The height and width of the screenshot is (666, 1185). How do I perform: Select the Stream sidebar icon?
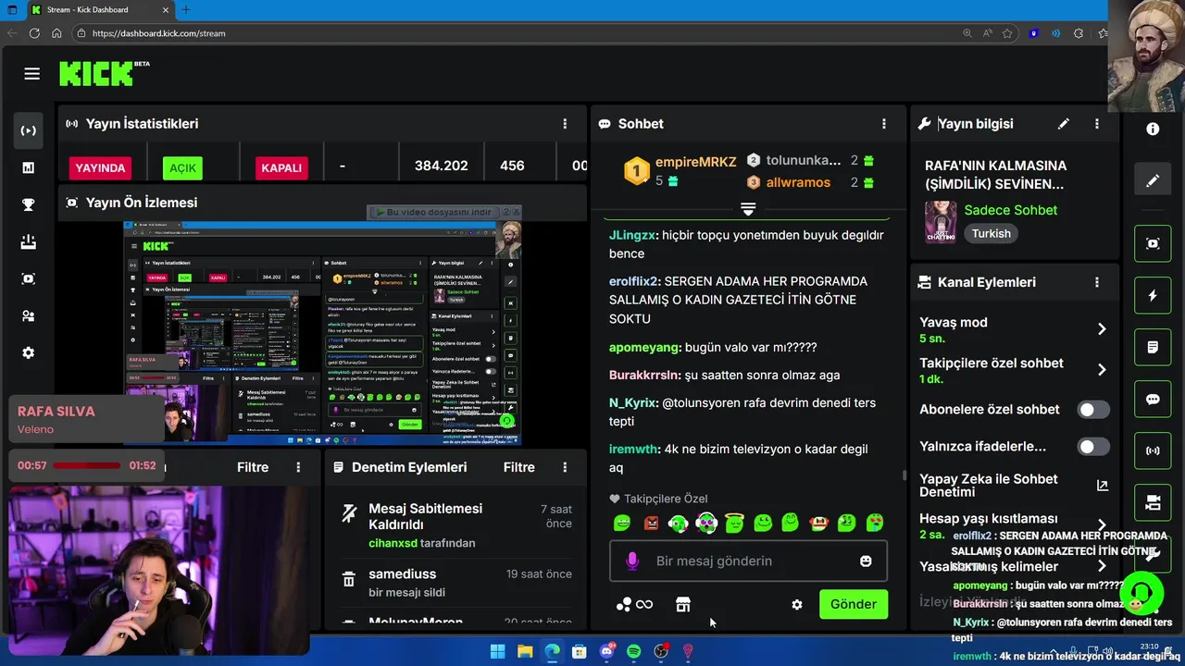pyautogui.click(x=29, y=130)
